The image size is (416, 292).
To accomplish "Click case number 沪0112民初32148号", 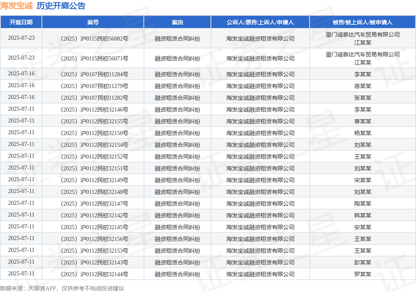I will tap(94, 192).
